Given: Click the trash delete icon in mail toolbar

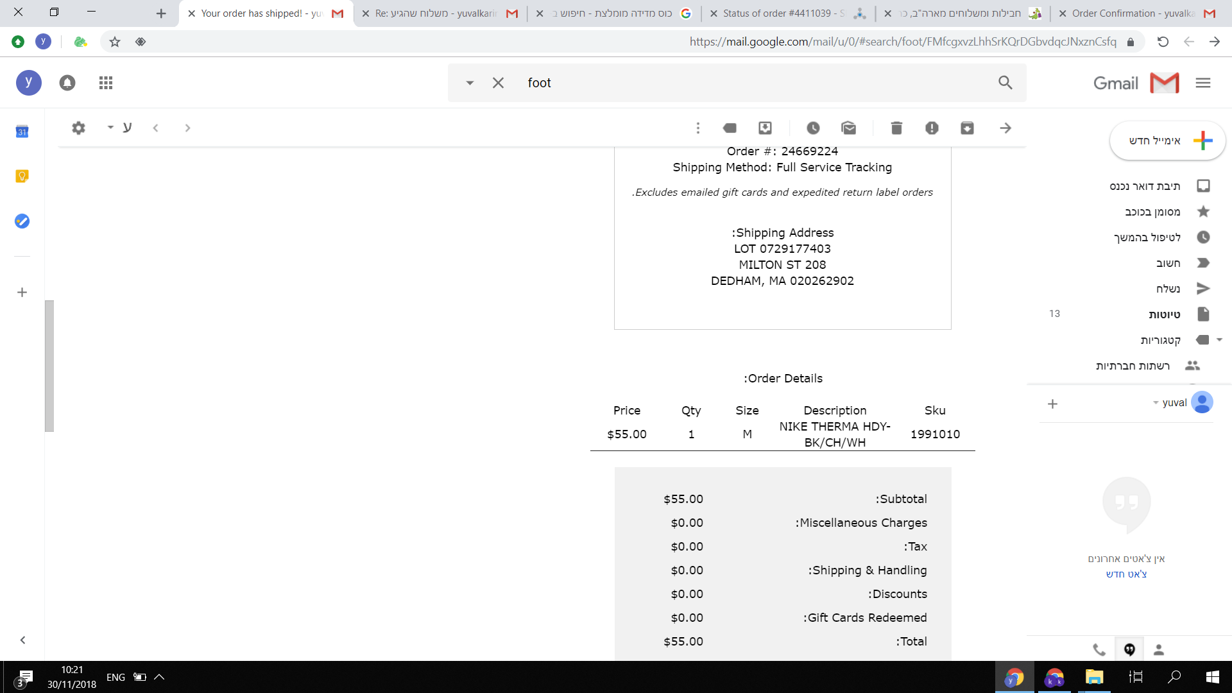Looking at the screenshot, I should (x=896, y=128).
